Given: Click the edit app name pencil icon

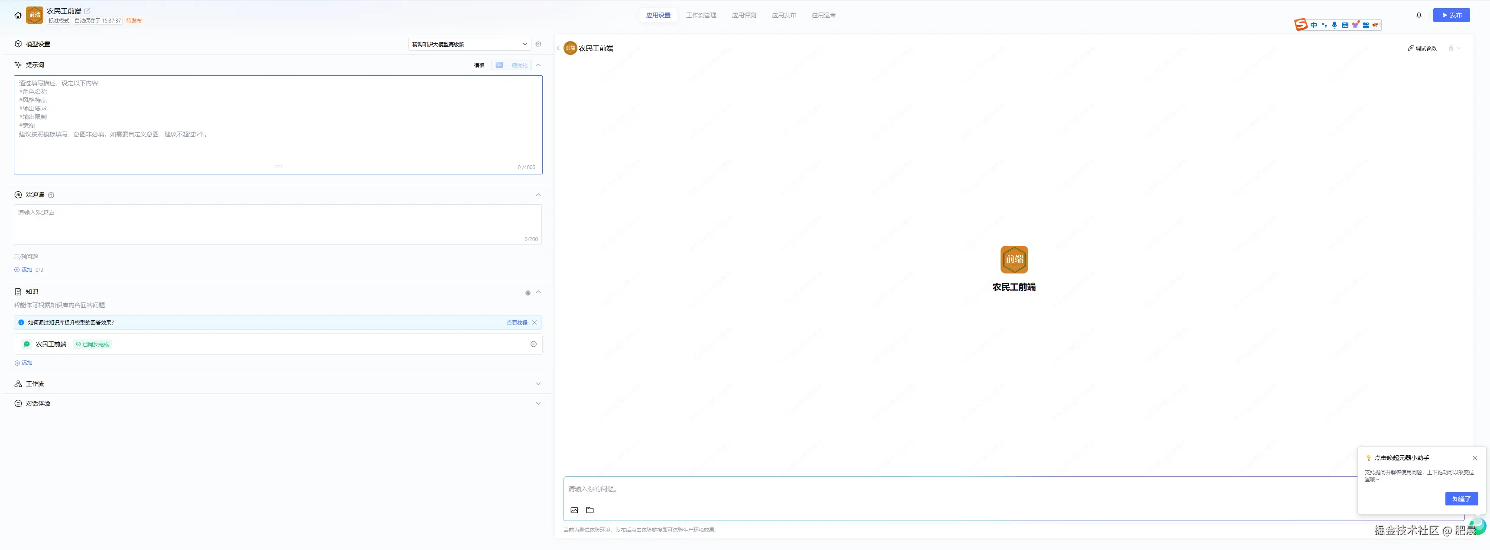Looking at the screenshot, I should coord(87,11).
